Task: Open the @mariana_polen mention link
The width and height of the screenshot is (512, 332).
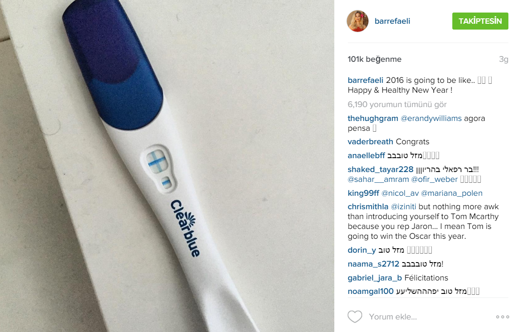Action: 451,193
